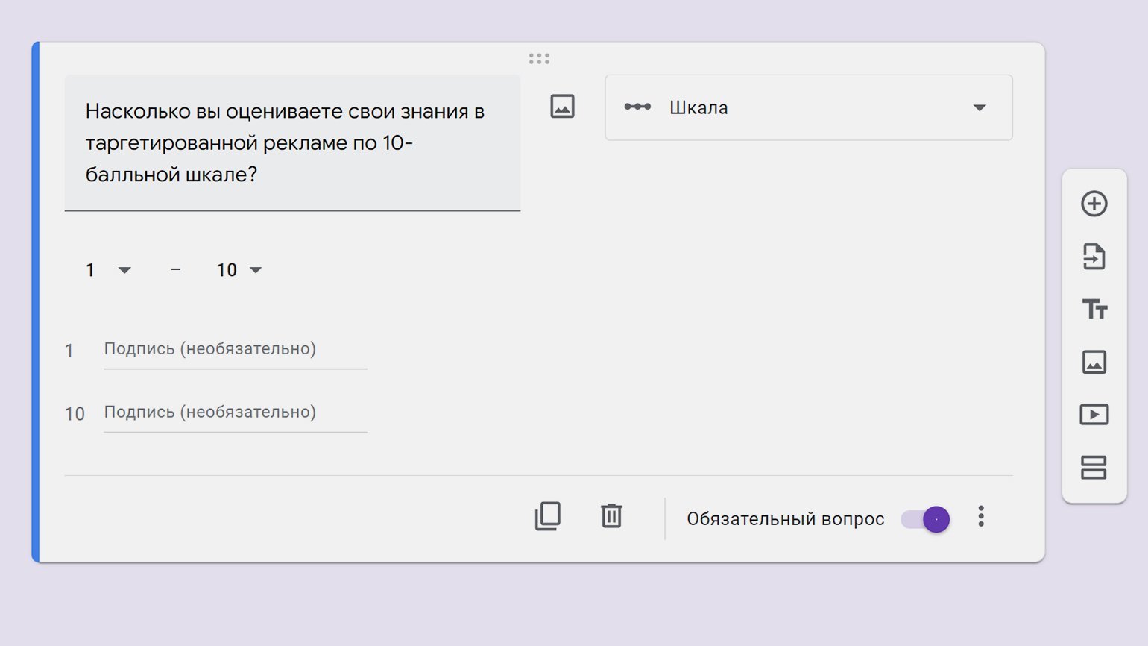
Task: Click the question title text field
Action: 292,142
